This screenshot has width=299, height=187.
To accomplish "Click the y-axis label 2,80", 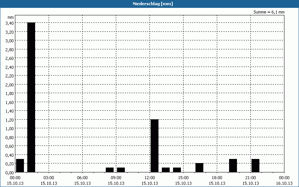I will 10,49.
